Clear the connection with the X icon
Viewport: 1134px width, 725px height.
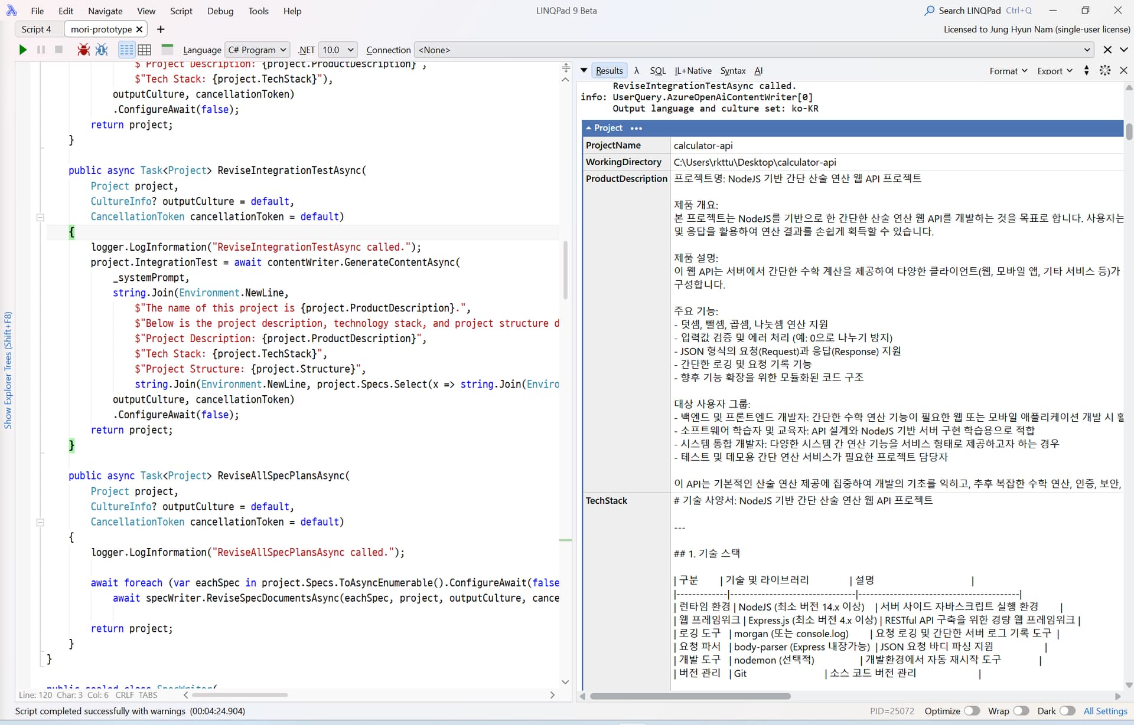[1107, 50]
